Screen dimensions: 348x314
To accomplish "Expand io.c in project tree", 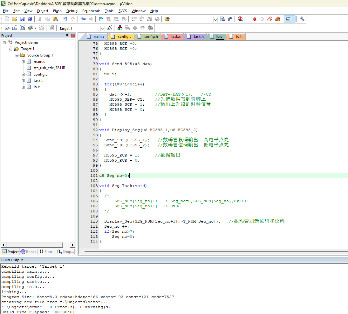I will coord(23,87).
